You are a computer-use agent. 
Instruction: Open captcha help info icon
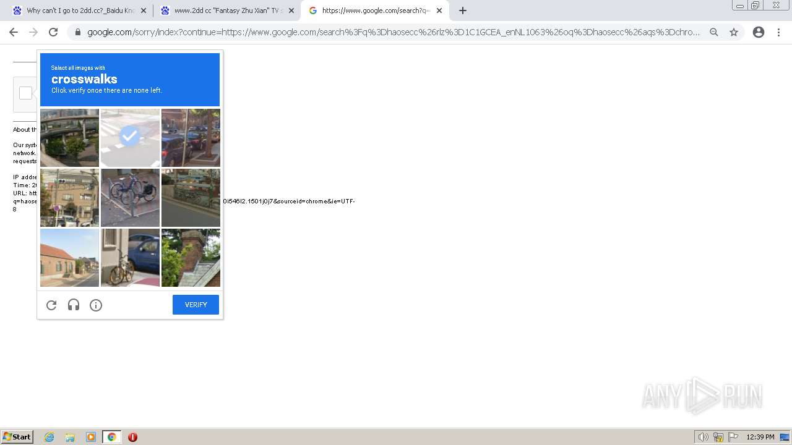tap(96, 305)
